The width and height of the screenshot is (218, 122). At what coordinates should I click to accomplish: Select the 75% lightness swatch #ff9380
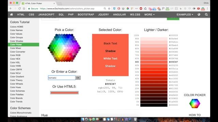tap(154, 52)
